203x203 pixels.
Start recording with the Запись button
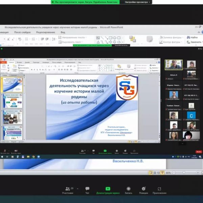[129, 190]
